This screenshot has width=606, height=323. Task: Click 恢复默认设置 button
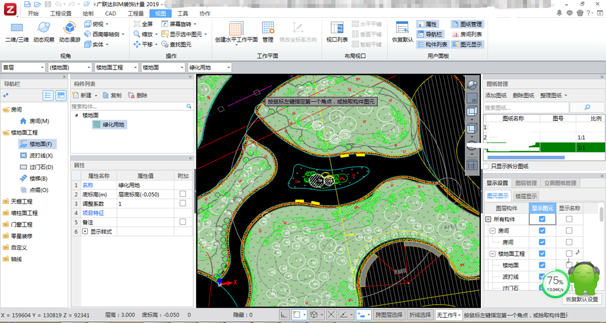point(582,299)
